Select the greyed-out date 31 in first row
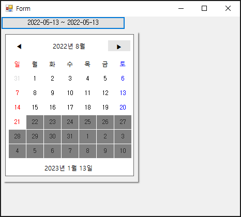 coord(17,79)
